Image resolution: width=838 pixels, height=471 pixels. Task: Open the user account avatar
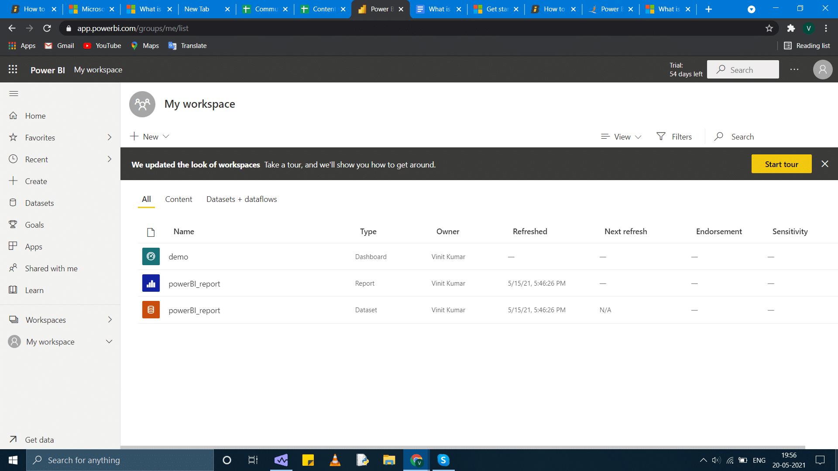pos(823,69)
